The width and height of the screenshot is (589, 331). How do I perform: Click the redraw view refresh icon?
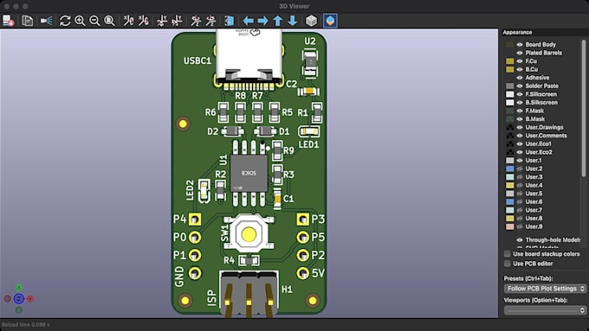(x=65, y=21)
